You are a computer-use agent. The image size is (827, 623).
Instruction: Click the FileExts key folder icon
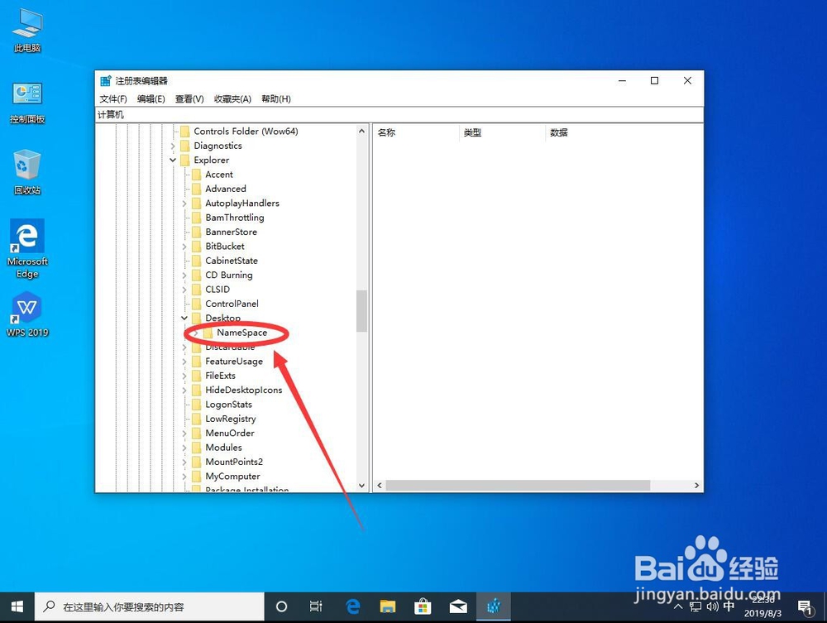pyautogui.click(x=196, y=376)
